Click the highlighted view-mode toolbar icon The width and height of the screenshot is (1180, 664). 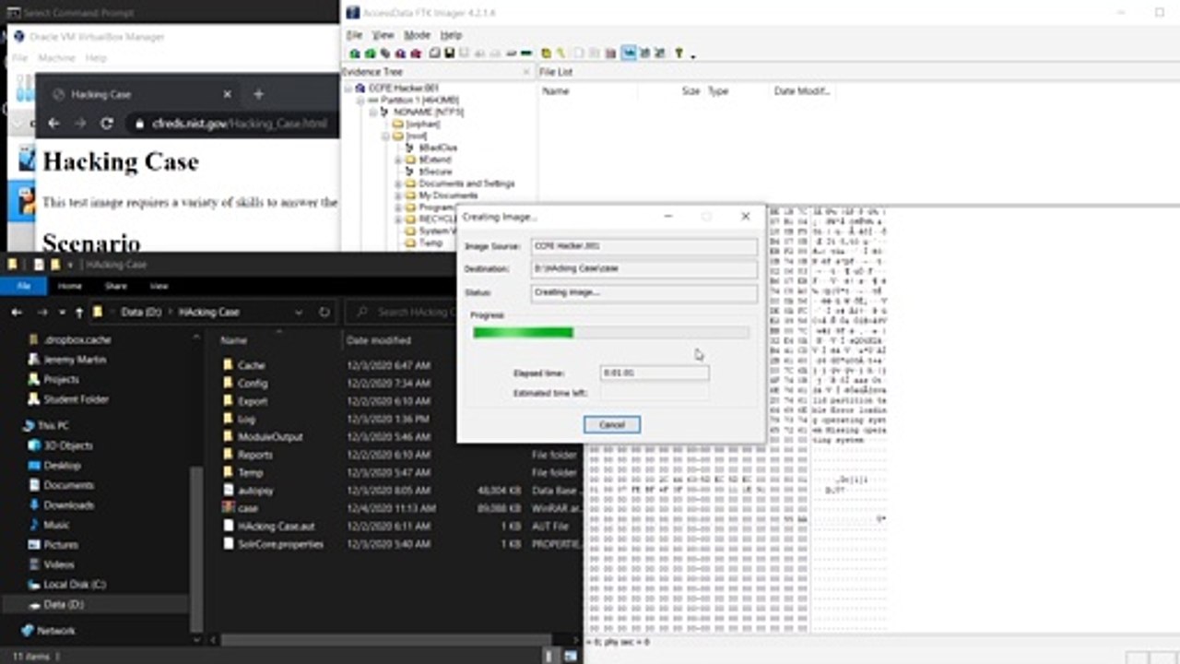click(628, 53)
